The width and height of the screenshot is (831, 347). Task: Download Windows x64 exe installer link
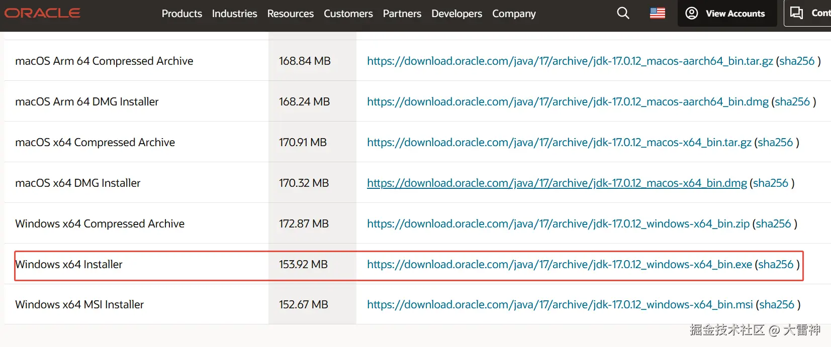(560, 264)
